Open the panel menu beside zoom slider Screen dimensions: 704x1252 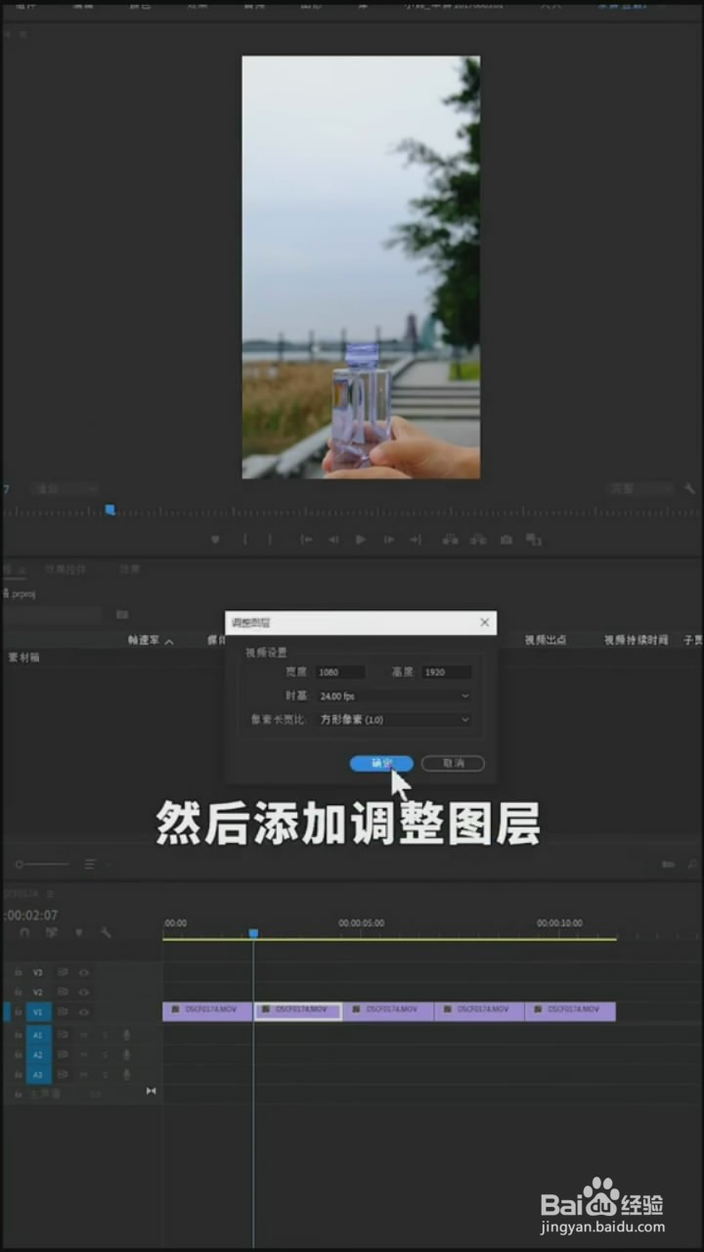90,864
